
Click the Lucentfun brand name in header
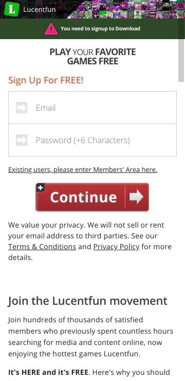point(40,9)
